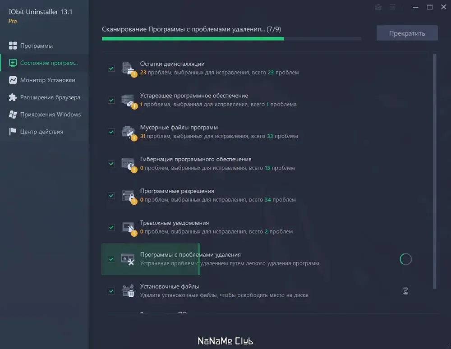Uncheck the Установочные файлы checkbox
451x349 pixels.
coord(111,291)
